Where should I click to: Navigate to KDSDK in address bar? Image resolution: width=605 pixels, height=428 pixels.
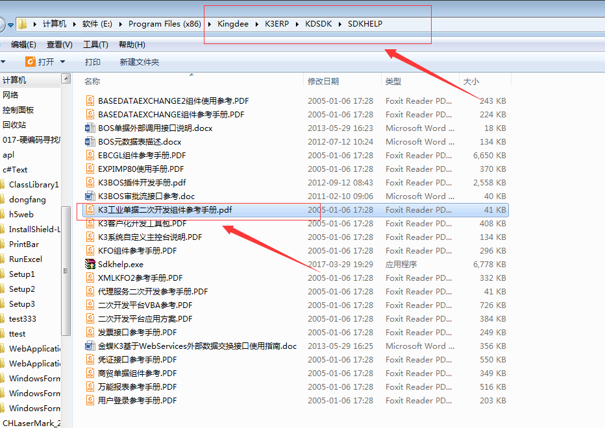coord(318,24)
